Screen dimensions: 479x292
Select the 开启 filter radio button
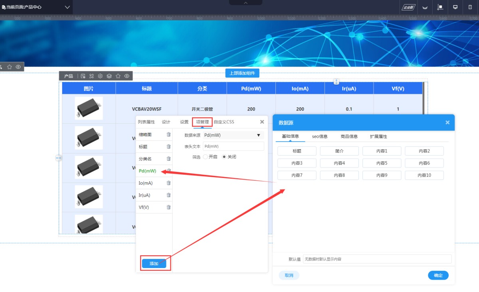click(x=206, y=157)
